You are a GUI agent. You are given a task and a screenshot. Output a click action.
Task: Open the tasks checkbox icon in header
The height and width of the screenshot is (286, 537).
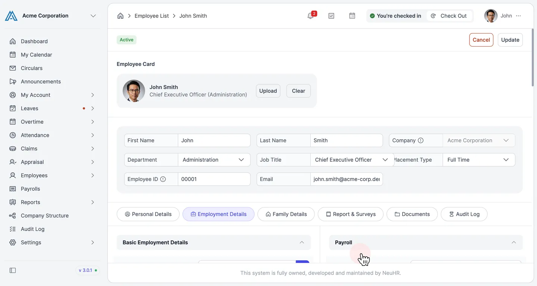331,16
